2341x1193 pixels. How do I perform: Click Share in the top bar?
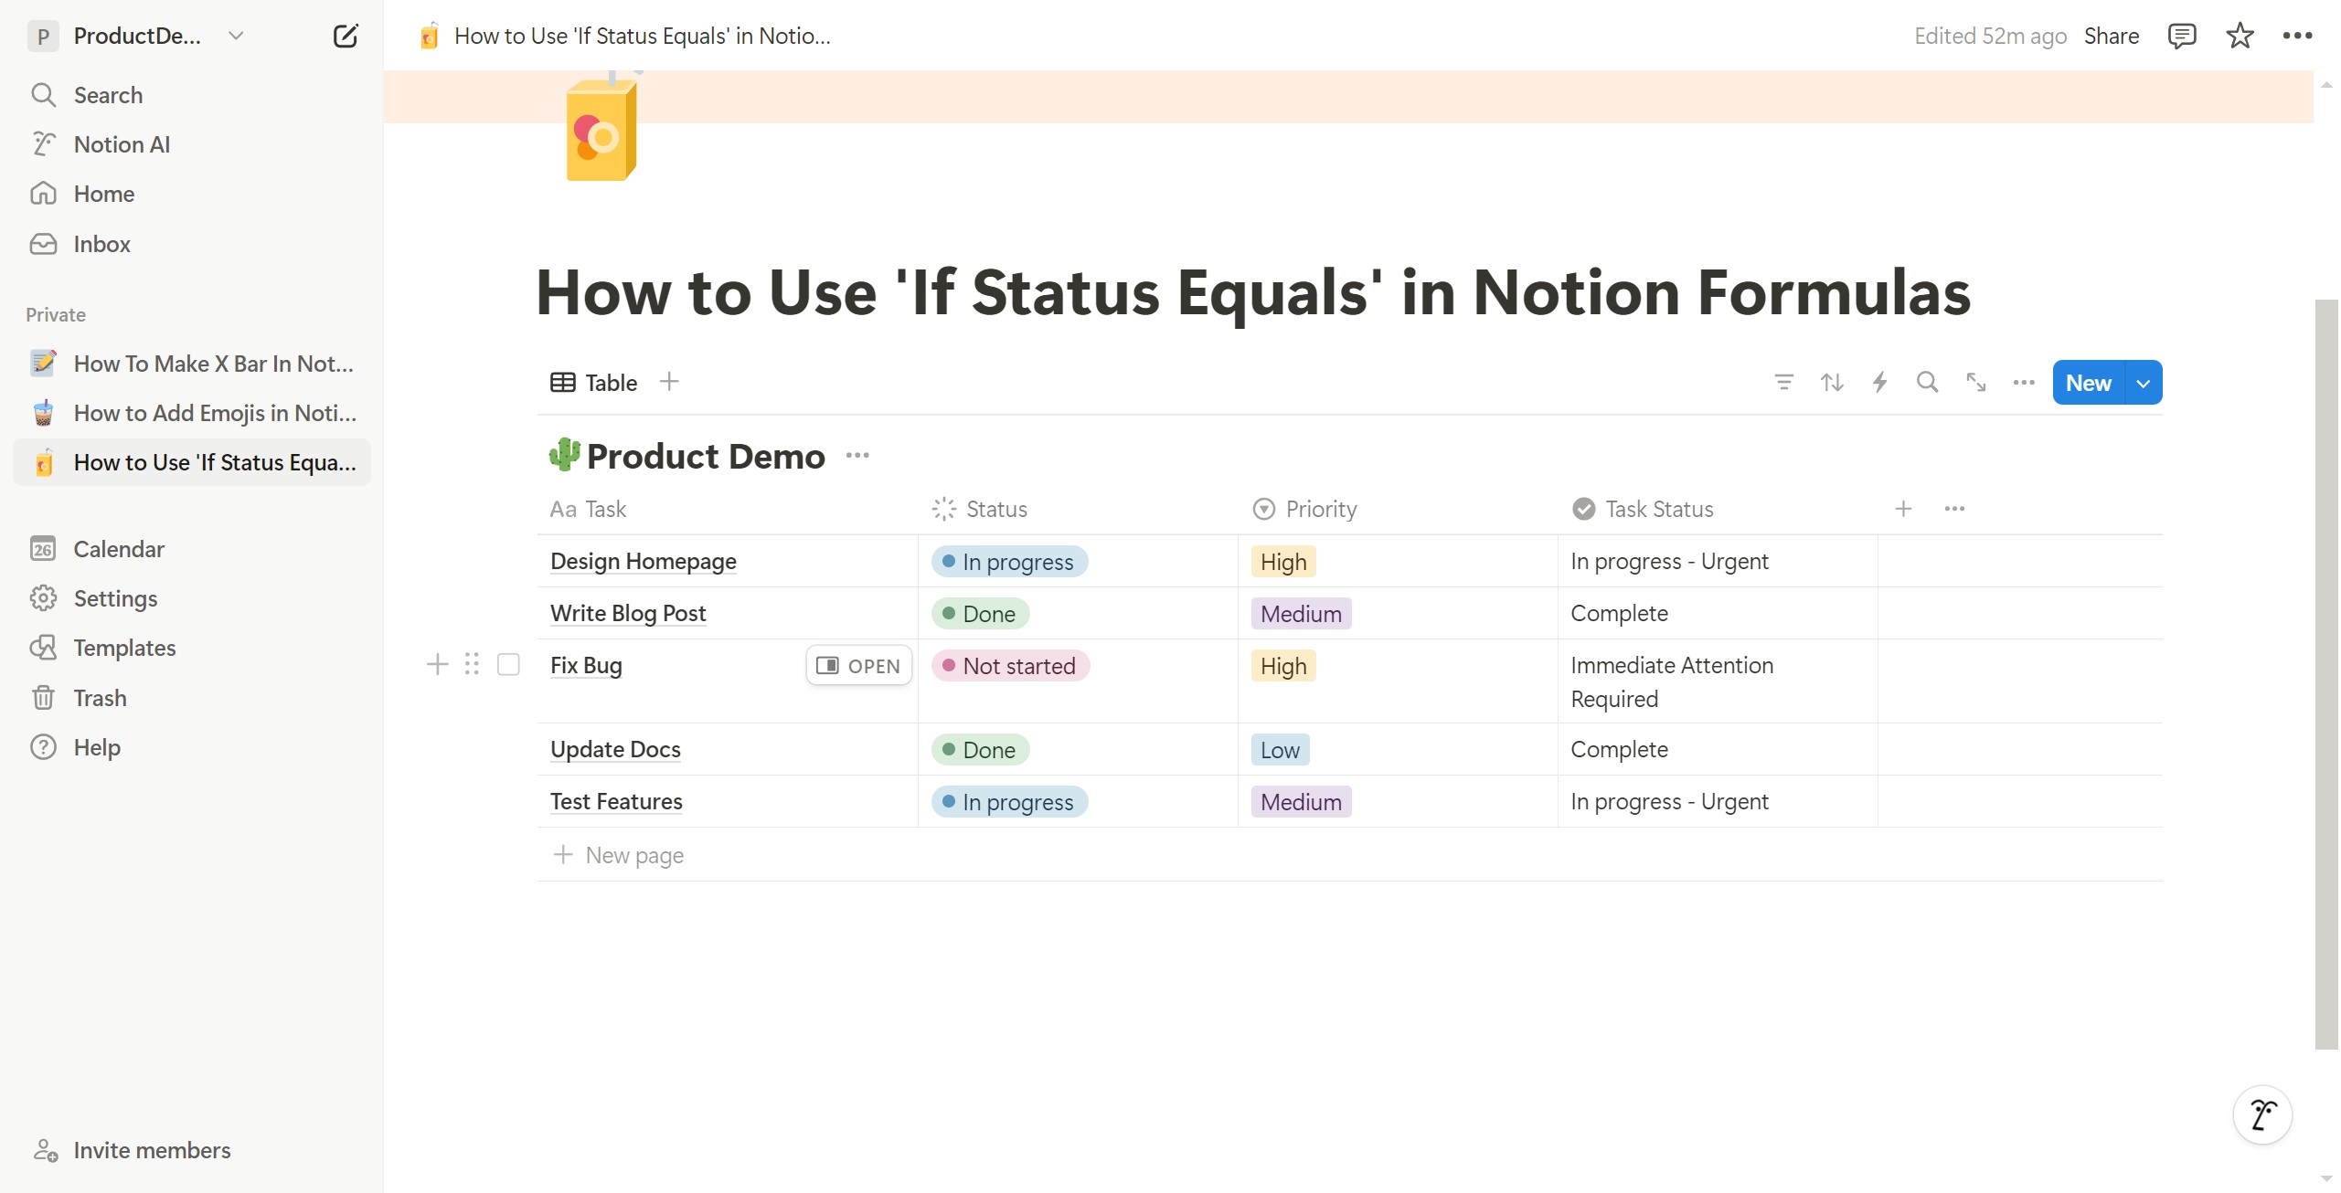tap(2112, 36)
